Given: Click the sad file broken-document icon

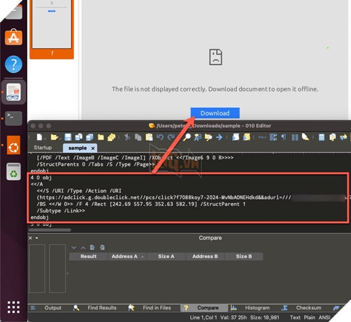Looking at the screenshot, I should click(x=216, y=57).
